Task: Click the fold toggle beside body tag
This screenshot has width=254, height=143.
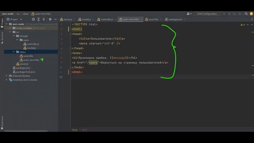Action: click(71, 53)
